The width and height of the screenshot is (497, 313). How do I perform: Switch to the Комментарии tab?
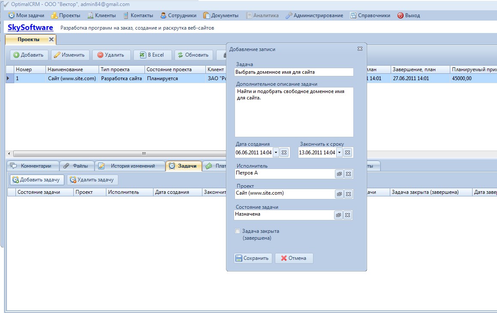click(x=33, y=166)
